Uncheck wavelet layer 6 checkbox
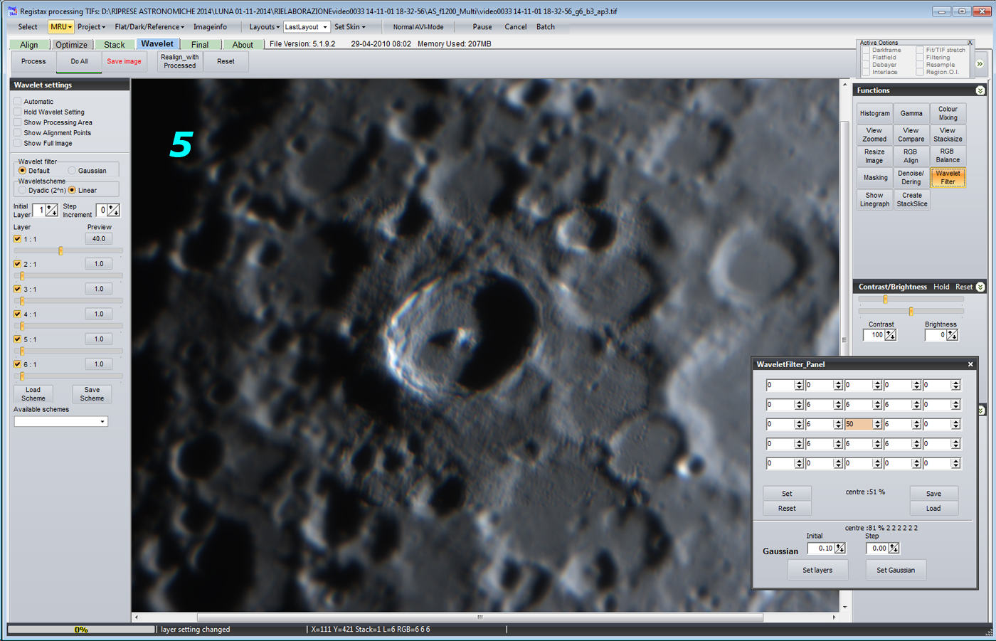Image resolution: width=996 pixels, height=641 pixels. pos(18,364)
